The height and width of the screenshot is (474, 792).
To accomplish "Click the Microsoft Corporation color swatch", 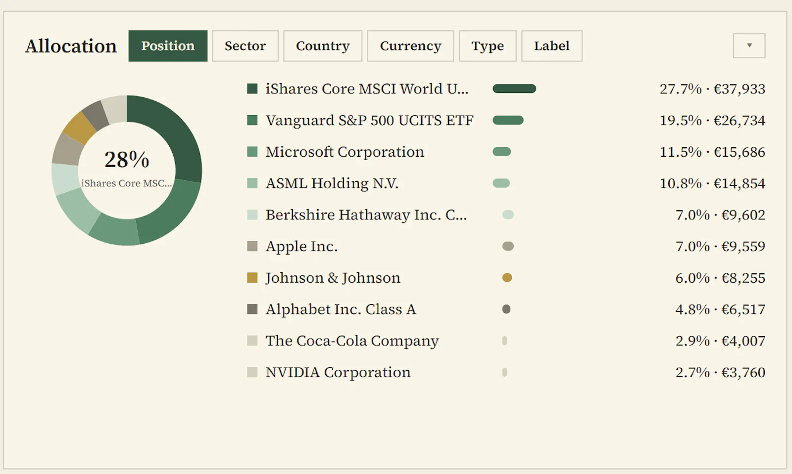I will 252,152.
